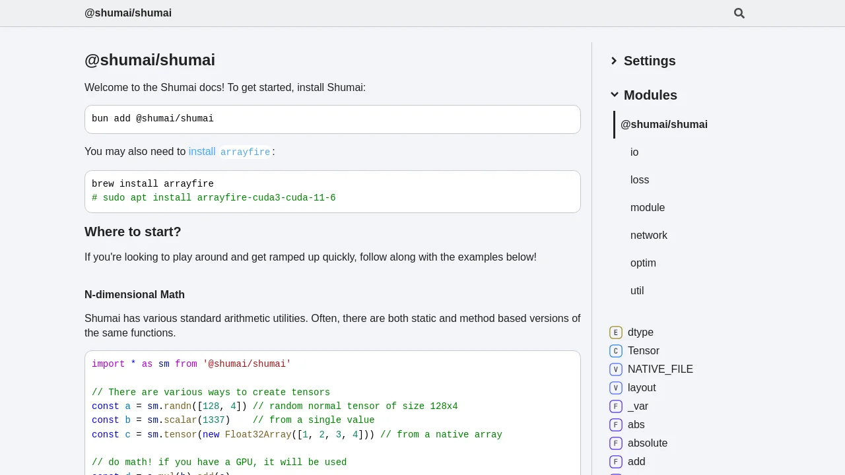Open the search magnifier icon
This screenshot has height=475, width=845.
point(739,13)
